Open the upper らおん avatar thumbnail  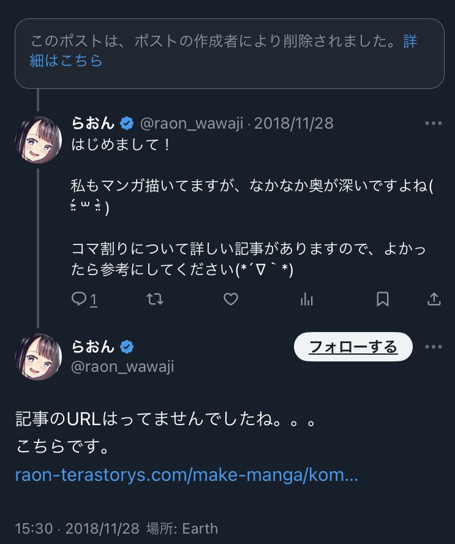click(38, 140)
